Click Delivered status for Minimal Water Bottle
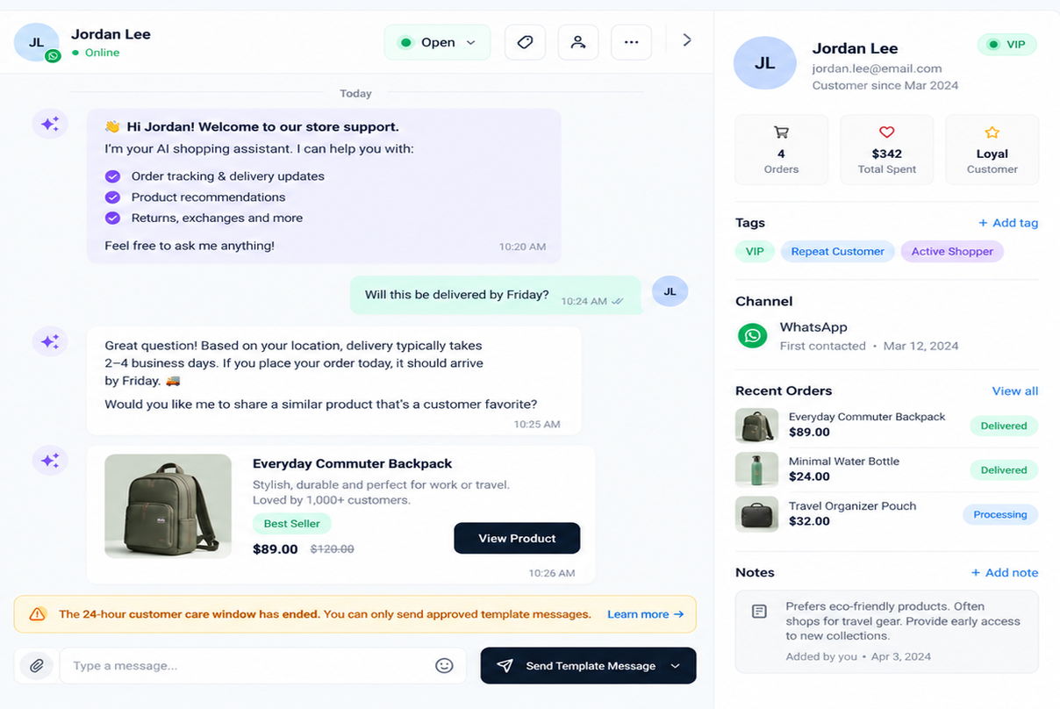Viewport: 1060px width, 709px height. [1004, 470]
